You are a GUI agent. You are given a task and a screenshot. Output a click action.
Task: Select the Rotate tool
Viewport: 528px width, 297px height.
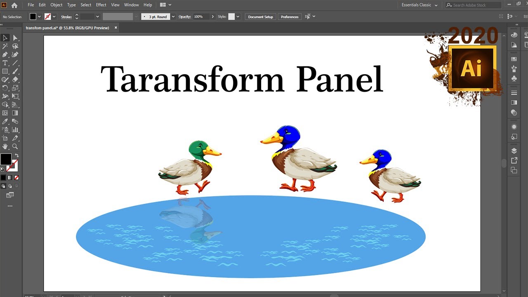[5, 88]
